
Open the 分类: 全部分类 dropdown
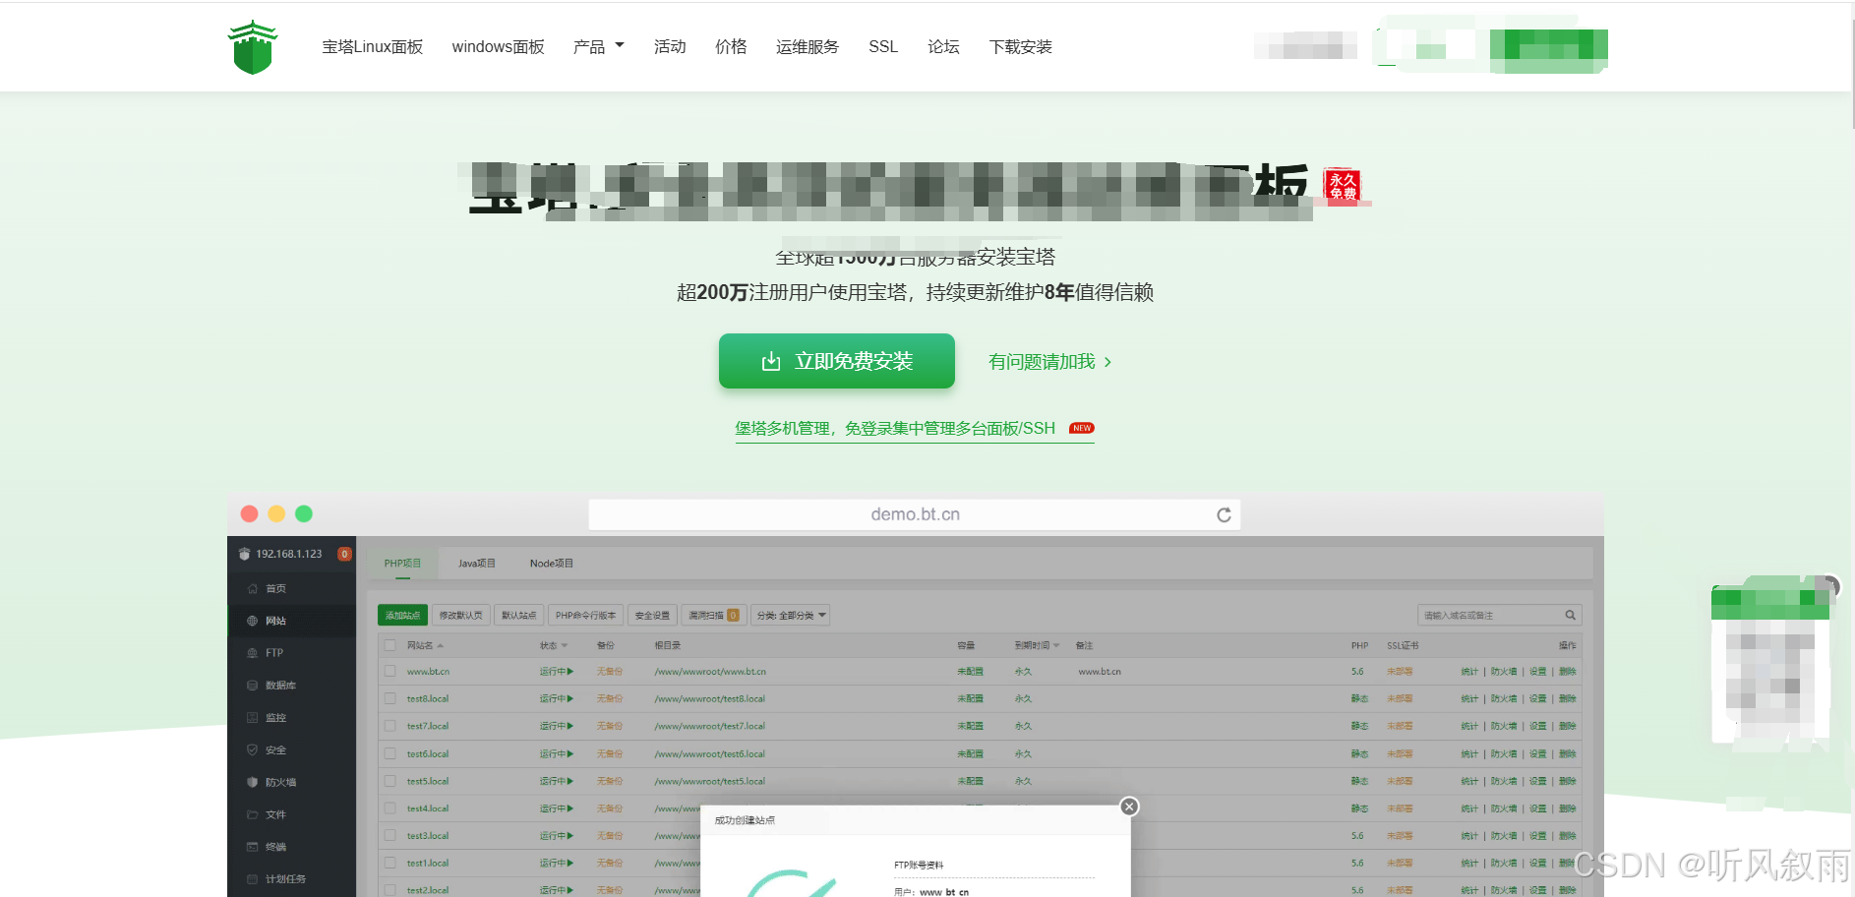click(791, 616)
